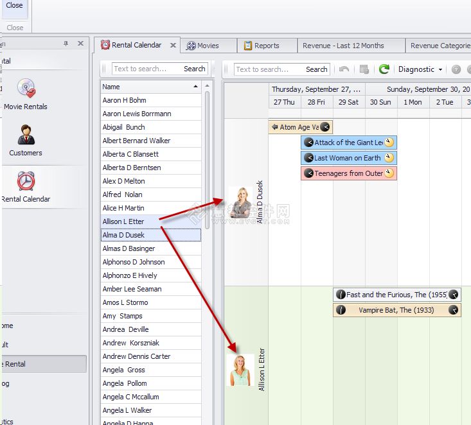Close the Rental Calendar tab
The height and width of the screenshot is (425, 471).
coord(173,46)
